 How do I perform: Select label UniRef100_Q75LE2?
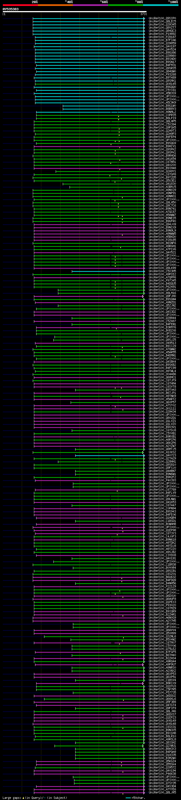click(162, 649)
